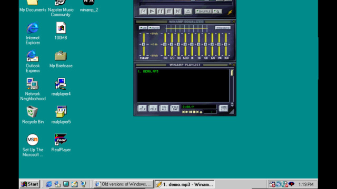Click the + FILE button in playlist
337x189 pixels.
point(142,108)
